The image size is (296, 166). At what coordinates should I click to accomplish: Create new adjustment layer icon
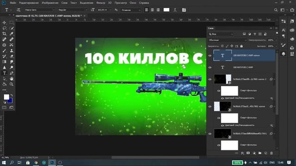click(254, 153)
